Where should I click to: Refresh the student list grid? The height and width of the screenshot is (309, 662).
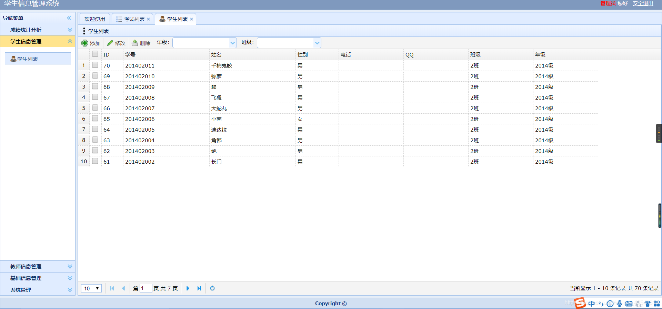[x=212, y=288]
